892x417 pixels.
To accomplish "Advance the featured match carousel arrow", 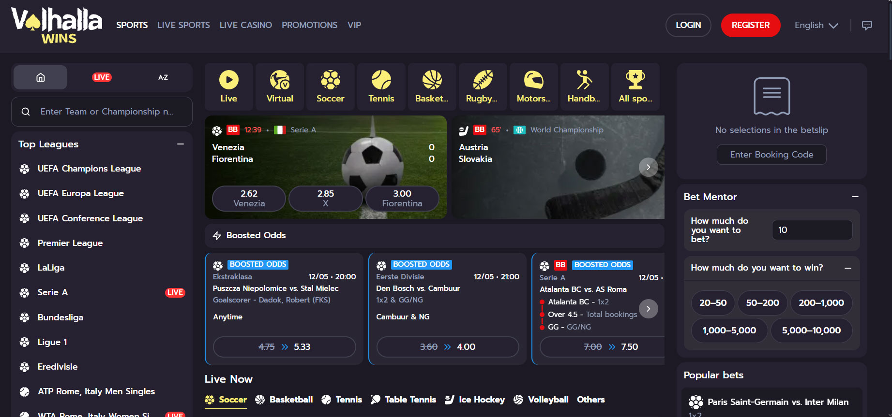I will (x=648, y=167).
